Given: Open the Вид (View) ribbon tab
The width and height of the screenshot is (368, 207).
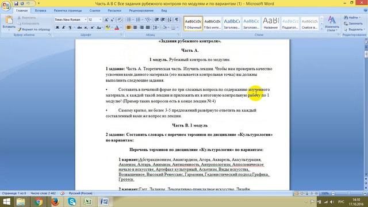Looking at the screenshot, I should pos(164,10).
